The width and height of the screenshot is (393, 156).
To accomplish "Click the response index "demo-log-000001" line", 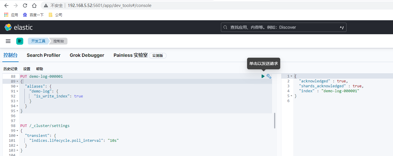I will 329,91.
